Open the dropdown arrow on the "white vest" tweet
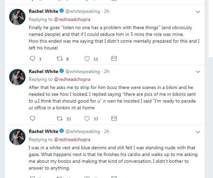This screenshot has width=213, height=178. (199, 131)
